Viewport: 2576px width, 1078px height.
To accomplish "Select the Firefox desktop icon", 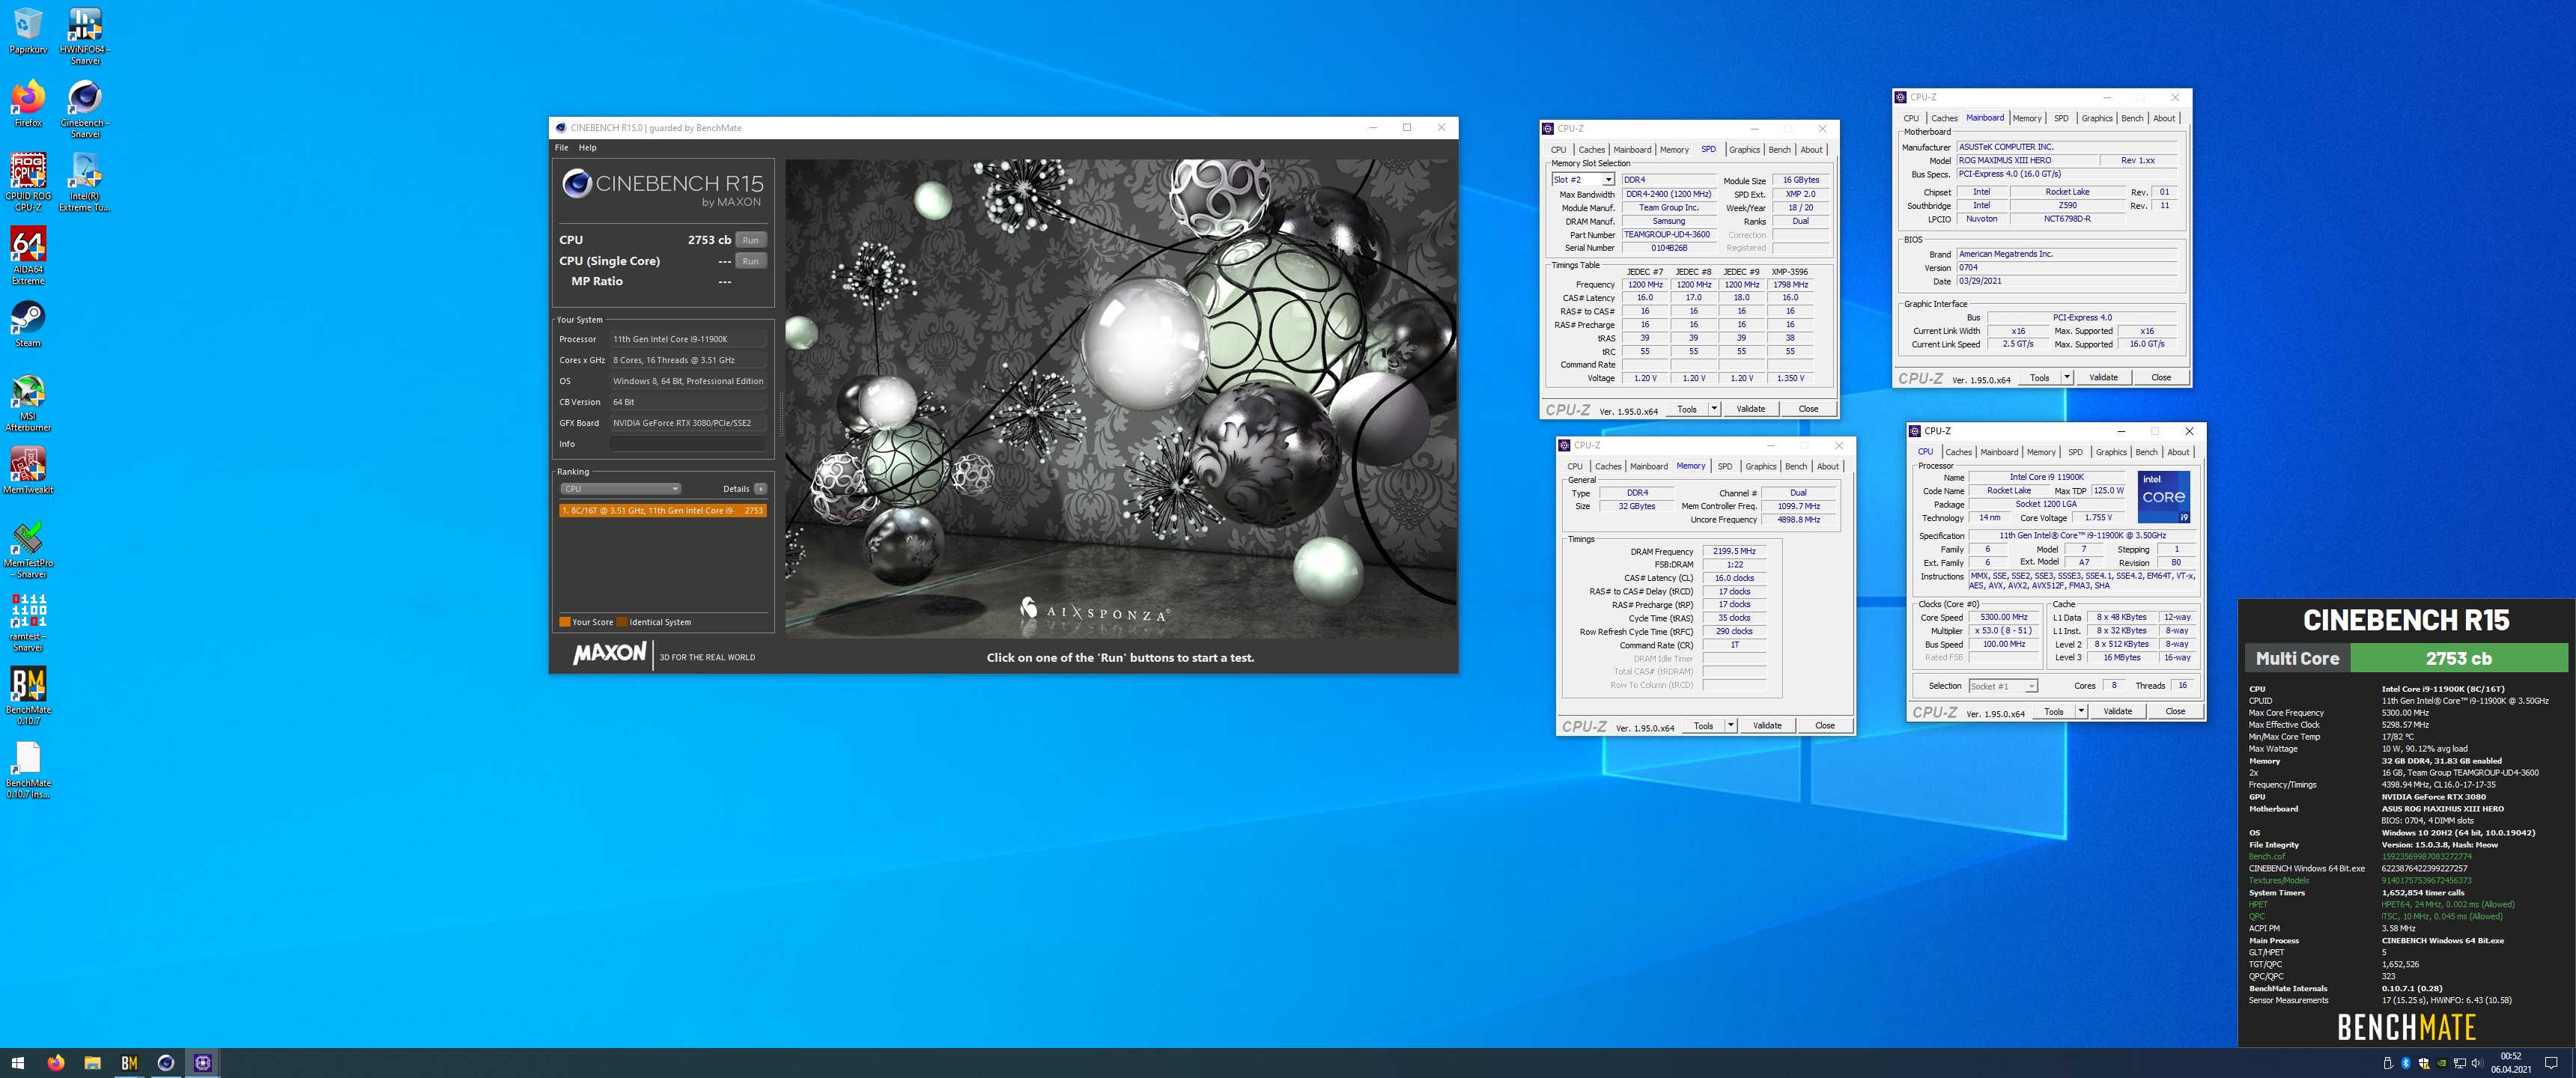I will (x=28, y=104).
